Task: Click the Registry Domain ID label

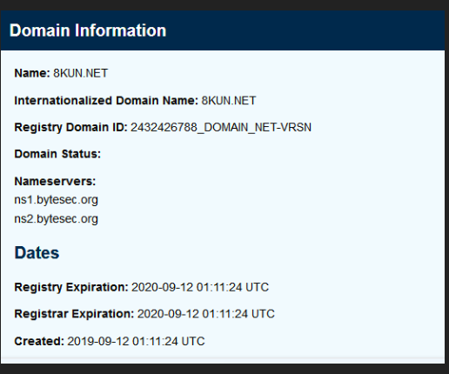Action: [x=70, y=127]
